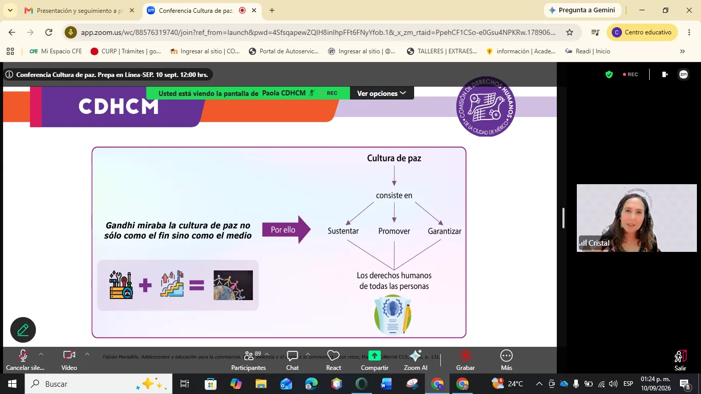Open Microsoft Word from taskbar
The width and height of the screenshot is (701, 394).
click(x=386, y=384)
